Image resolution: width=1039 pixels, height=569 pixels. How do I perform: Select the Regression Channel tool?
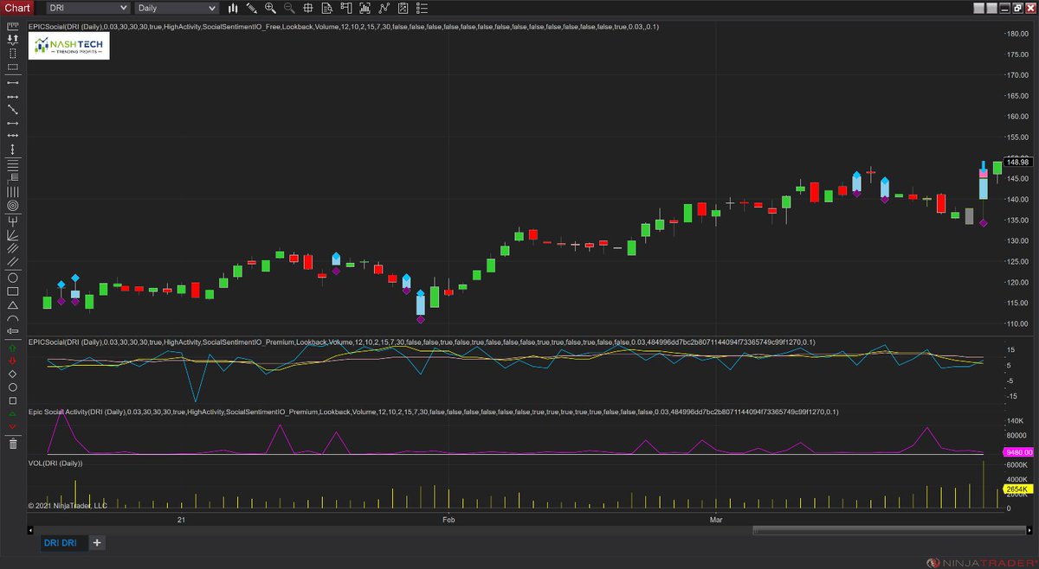[13, 248]
